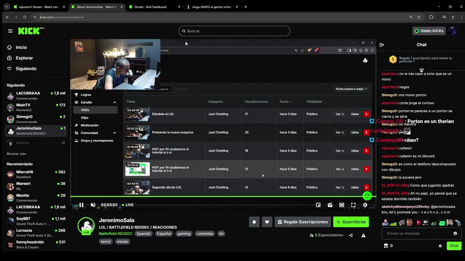This screenshot has height=261, width=465.
Task: Click the green Suscribirse button
Action: [351, 222]
